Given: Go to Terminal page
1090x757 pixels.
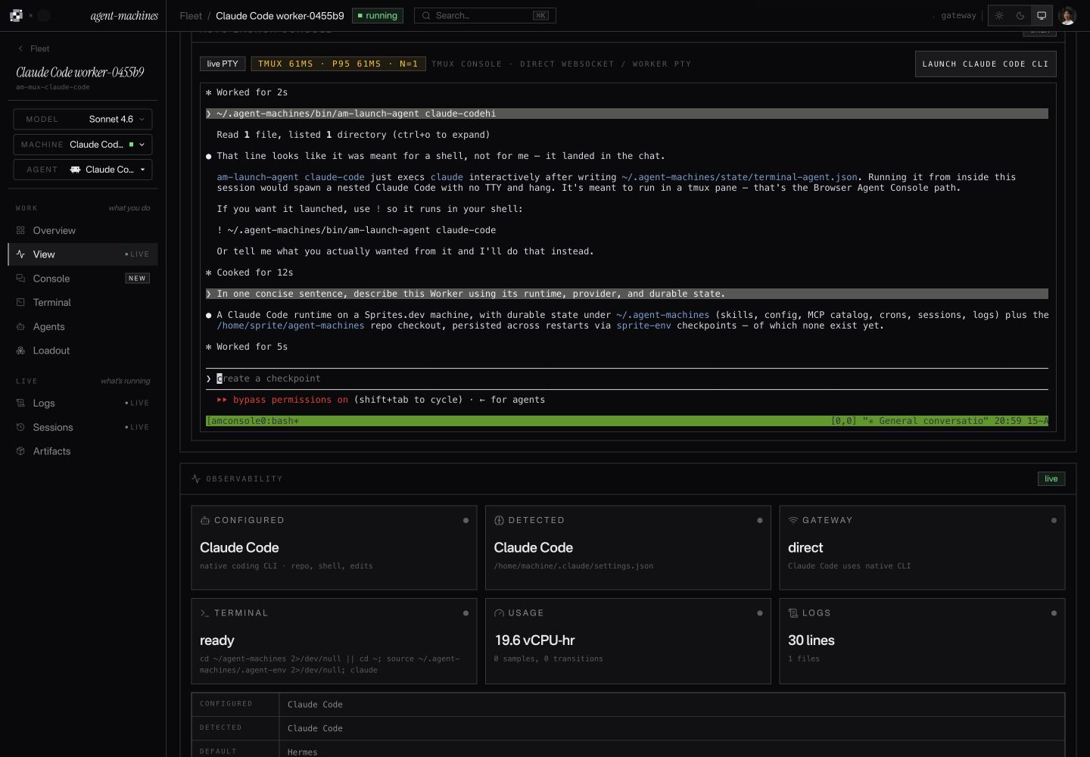Looking at the screenshot, I should click(83, 302).
